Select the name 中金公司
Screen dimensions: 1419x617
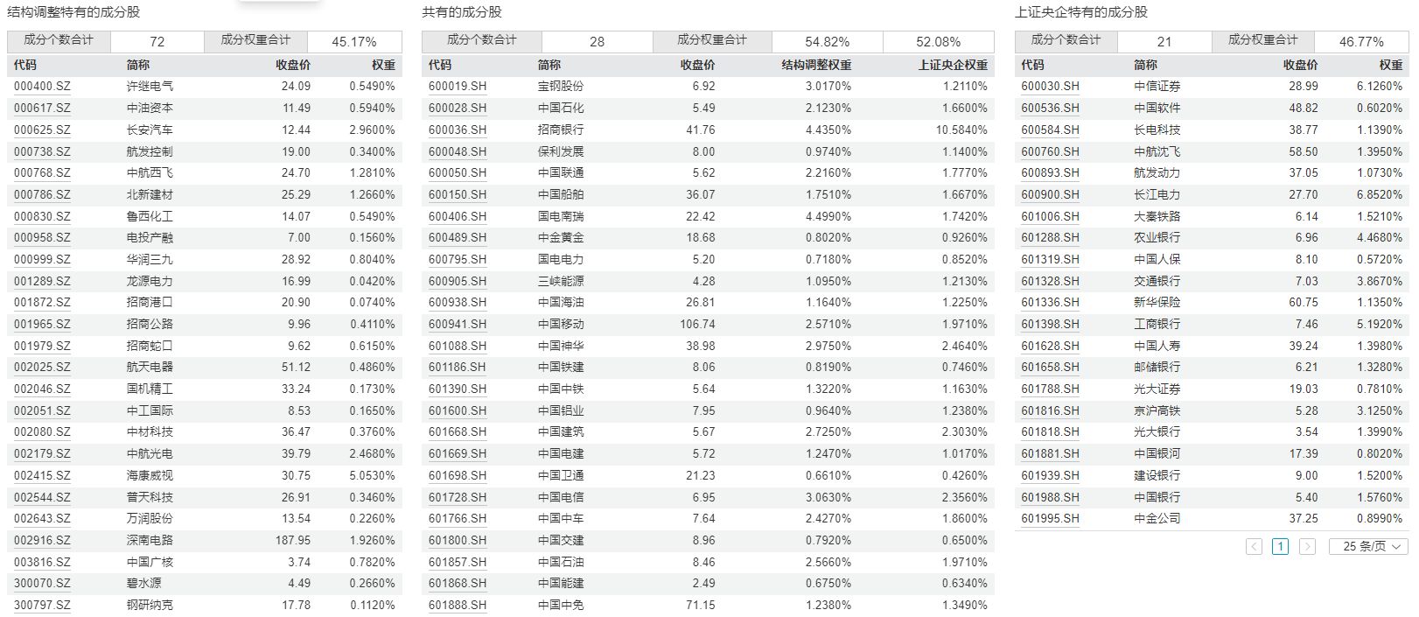pyautogui.click(x=1157, y=519)
